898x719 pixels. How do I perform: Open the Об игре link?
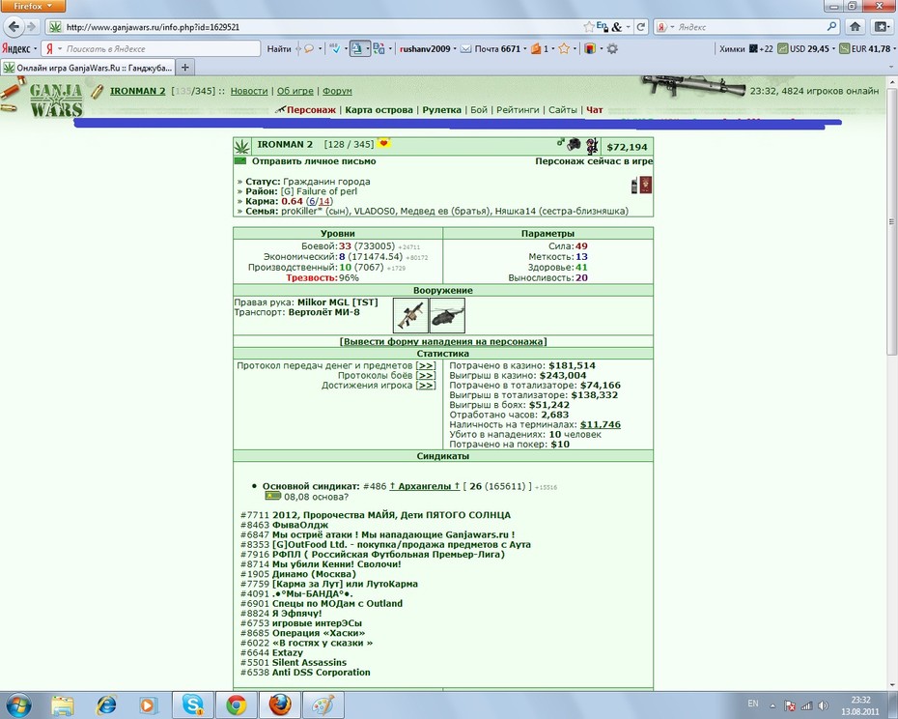click(x=295, y=91)
